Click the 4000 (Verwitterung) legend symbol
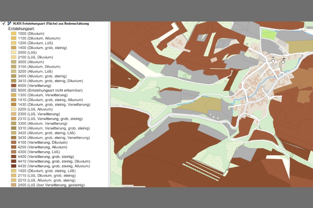The image size is (313, 208). tap(14, 86)
